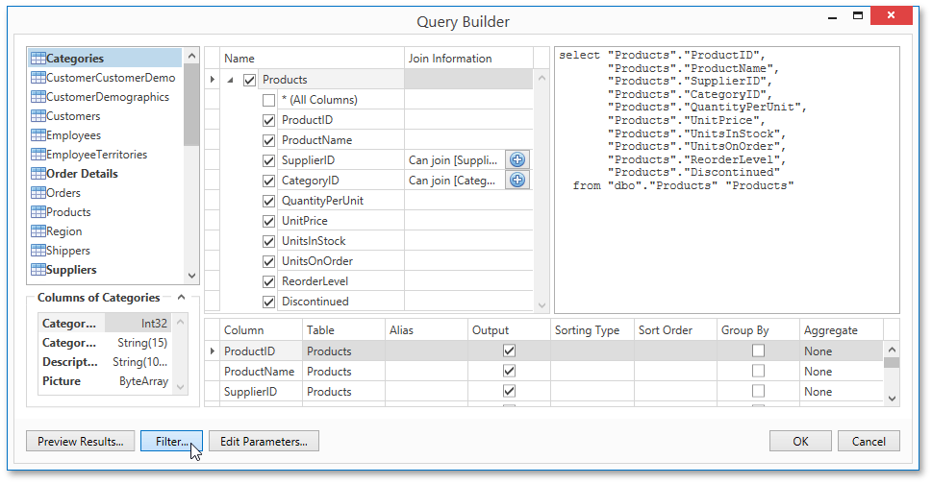Toggle Output checkbox for ProductID row
The image size is (932, 484).
[x=509, y=351]
